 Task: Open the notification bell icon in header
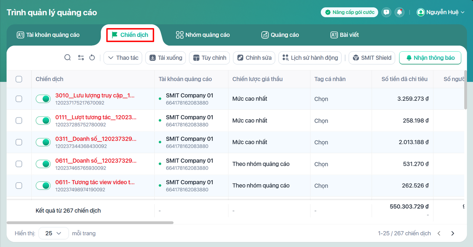399,12
